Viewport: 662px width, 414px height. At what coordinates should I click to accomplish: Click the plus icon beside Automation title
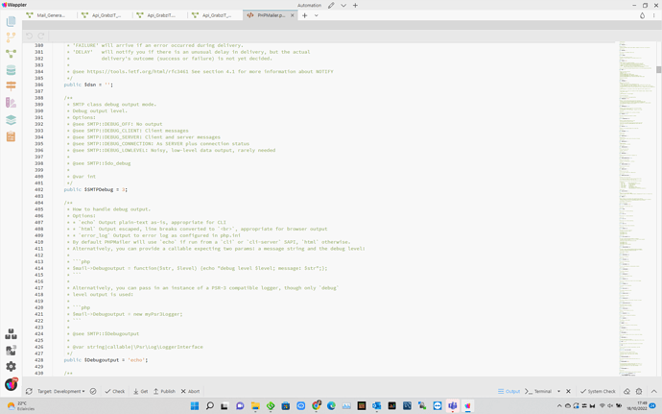pos(355,5)
